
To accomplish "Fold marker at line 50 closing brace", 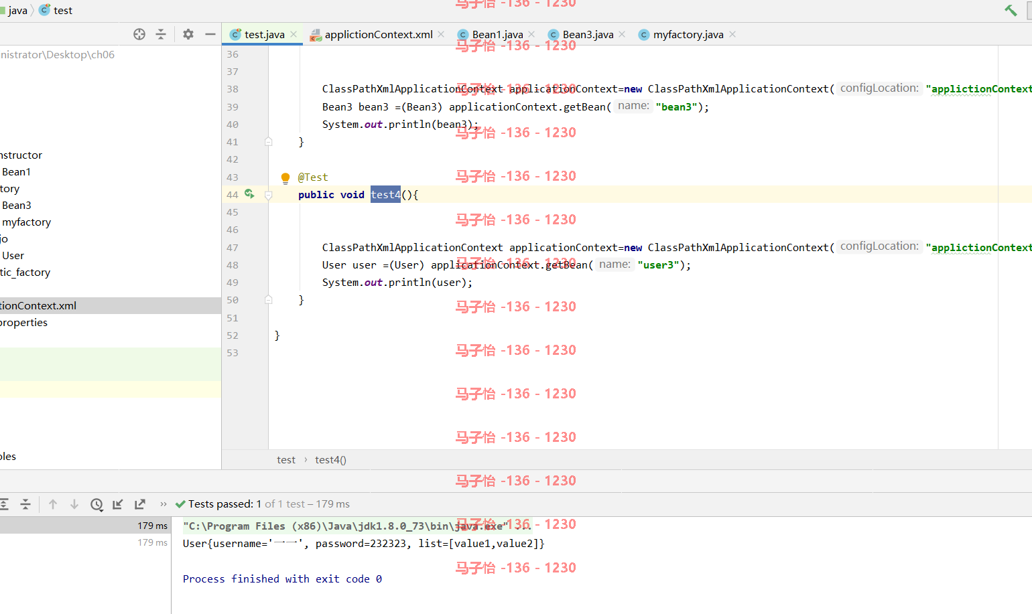I will pyautogui.click(x=268, y=300).
